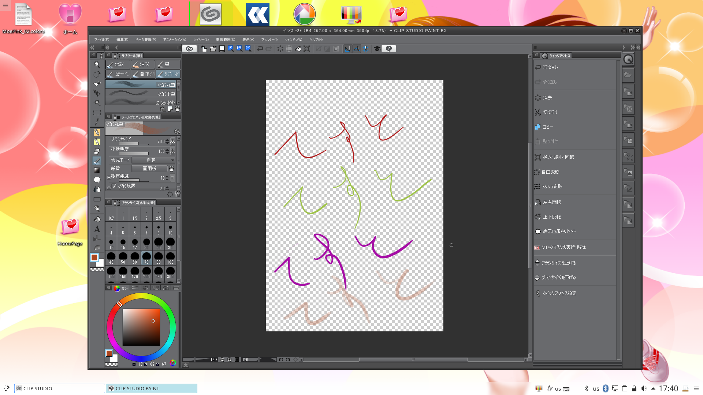703x395 pixels.
Task: Toggle the 水彩境界 checkbox
Action: pyautogui.click(x=114, y=186)
